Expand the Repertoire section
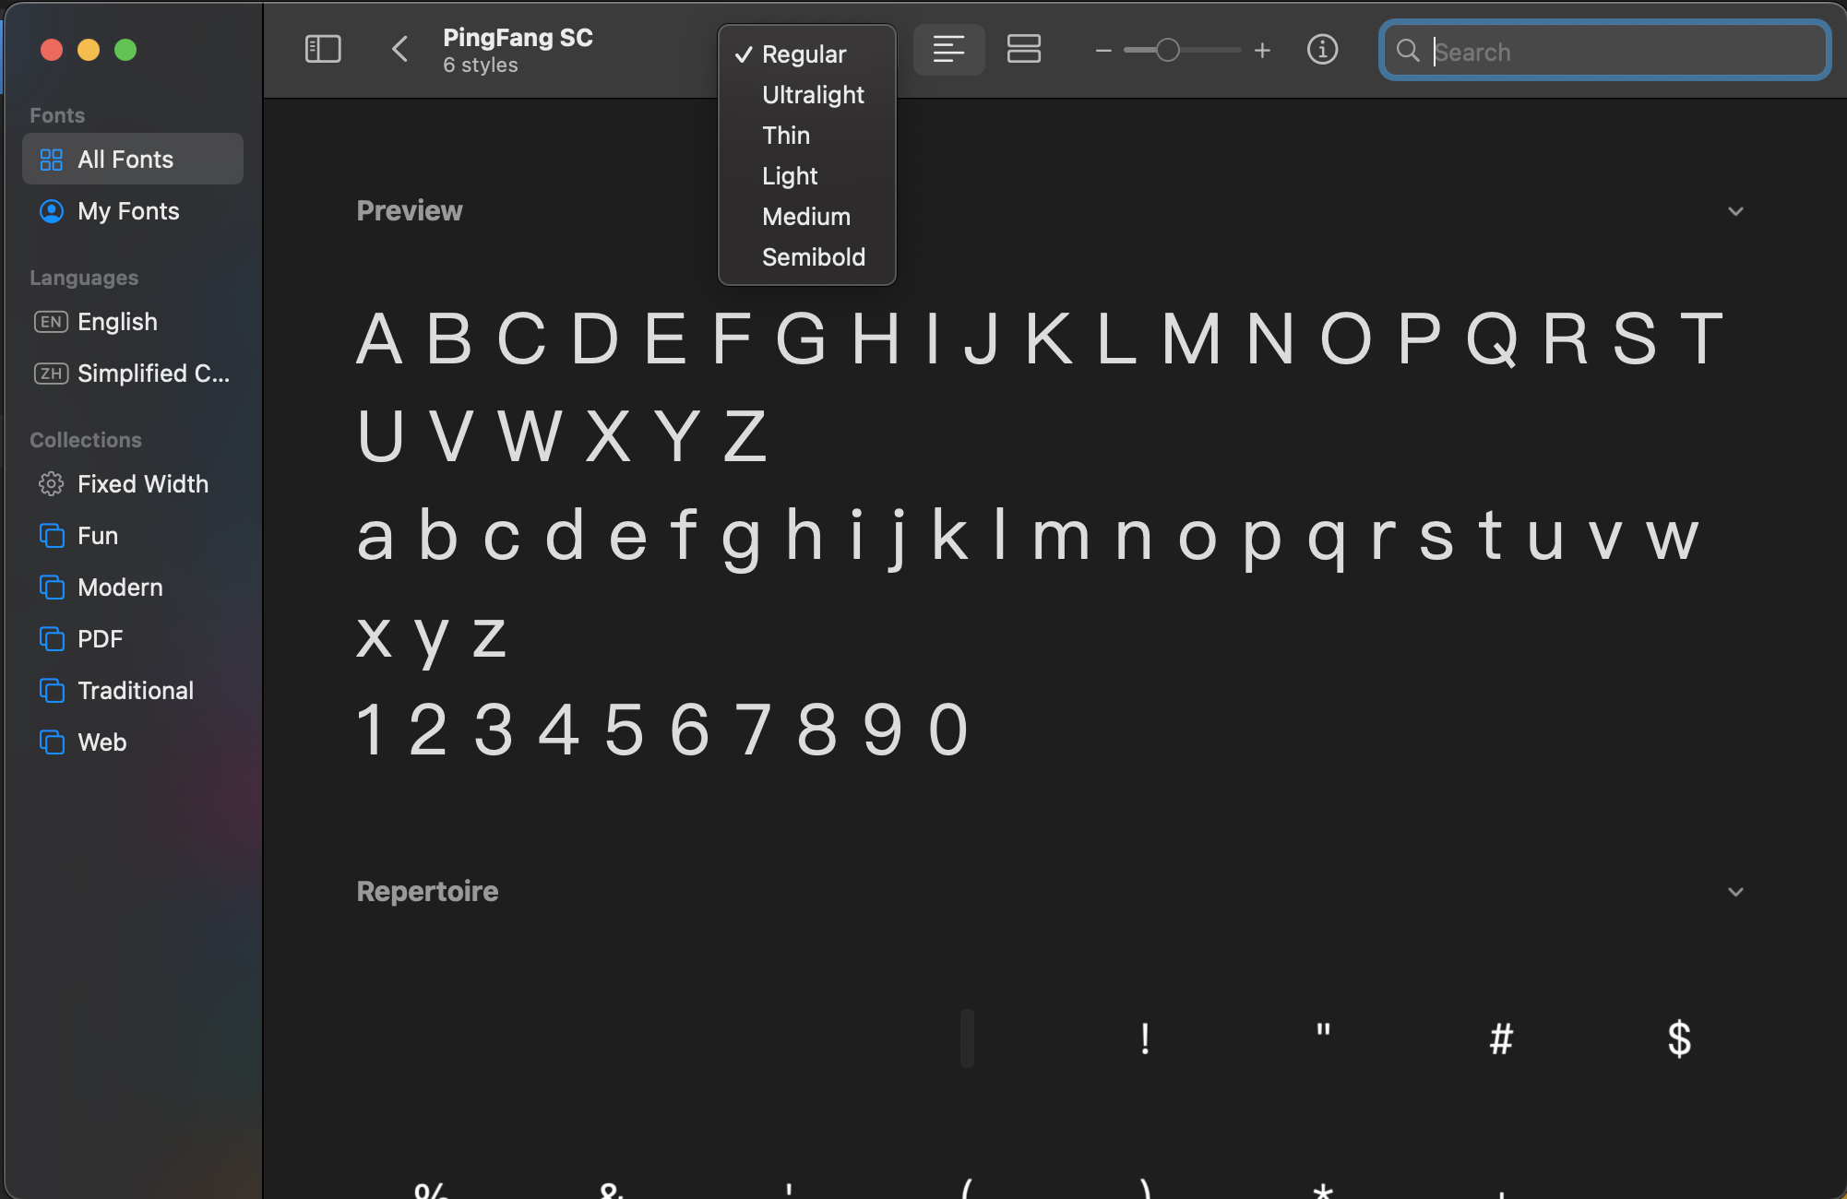The width and height of the screenshot is (1847, 1199). pyautogui.click(x=1736, y=889)
